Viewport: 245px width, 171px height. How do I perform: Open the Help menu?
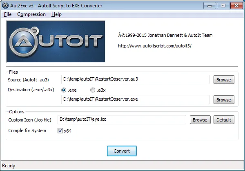[56, 14]
